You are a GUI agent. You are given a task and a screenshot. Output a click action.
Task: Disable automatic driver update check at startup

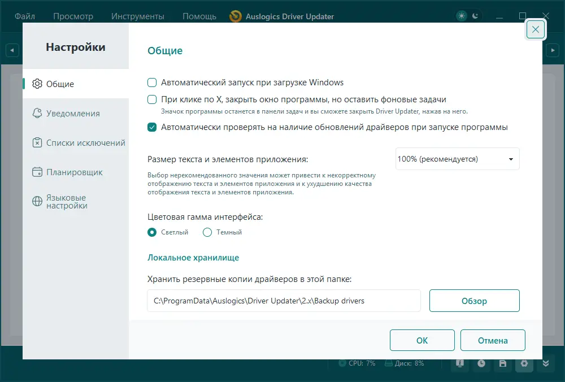(x=152, y=128)
